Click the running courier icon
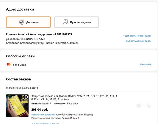This screenshot has width=158, height=124. [21, 22]
